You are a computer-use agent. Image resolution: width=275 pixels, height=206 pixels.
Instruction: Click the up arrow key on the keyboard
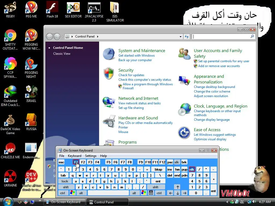click(178, 187)
